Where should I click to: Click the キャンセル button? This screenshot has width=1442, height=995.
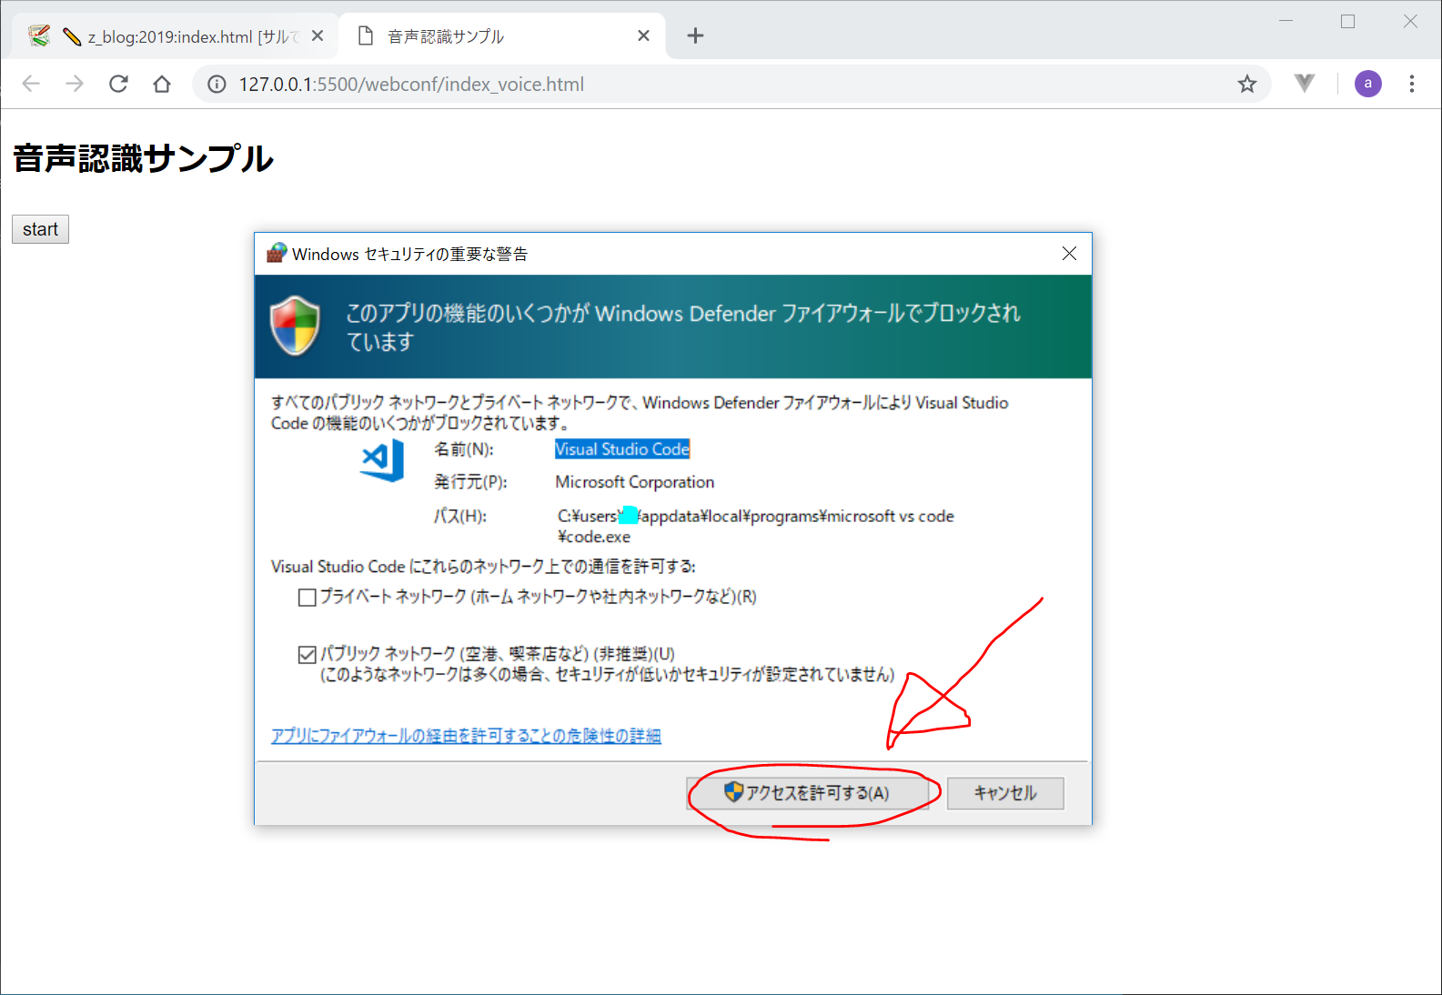(x=1005, y=793)
